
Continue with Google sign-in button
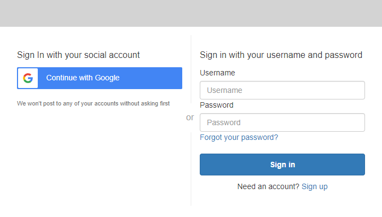100,78
